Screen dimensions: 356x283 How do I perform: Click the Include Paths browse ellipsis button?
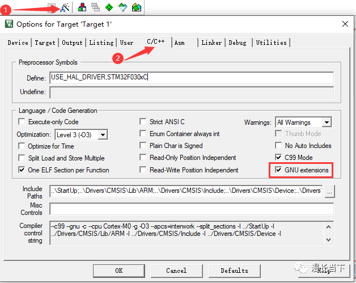(x=329, y=192)
